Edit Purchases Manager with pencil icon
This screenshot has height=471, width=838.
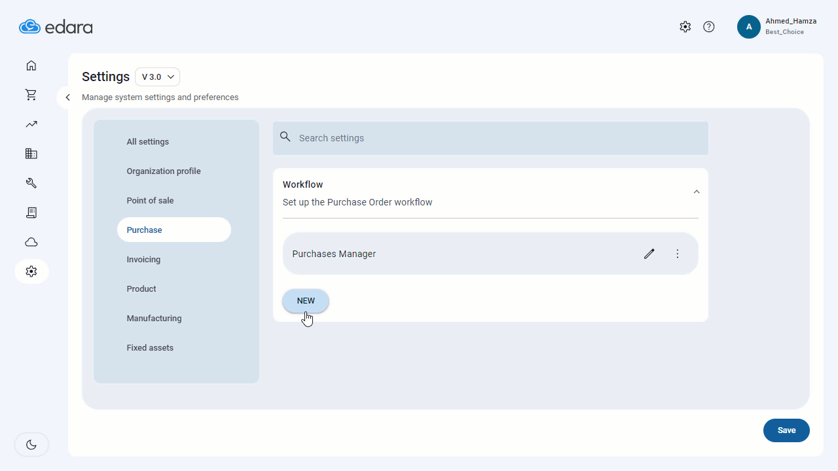pos(649,254)
